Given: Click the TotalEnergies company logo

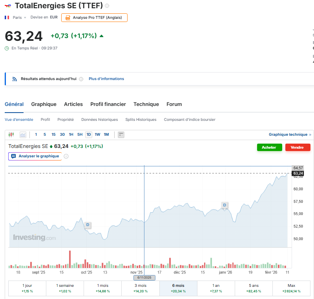Looking at the screenshot, I should pyautogui.click(x=8, y=6).
